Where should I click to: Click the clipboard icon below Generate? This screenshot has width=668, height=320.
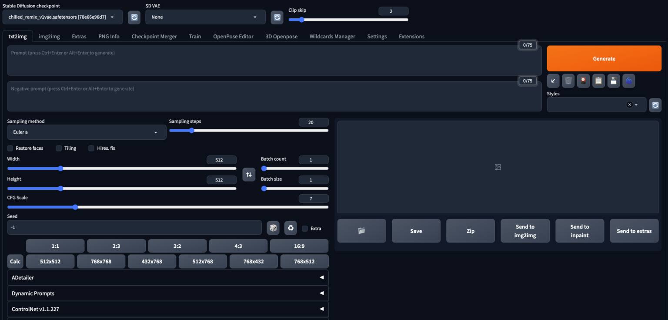598,81
